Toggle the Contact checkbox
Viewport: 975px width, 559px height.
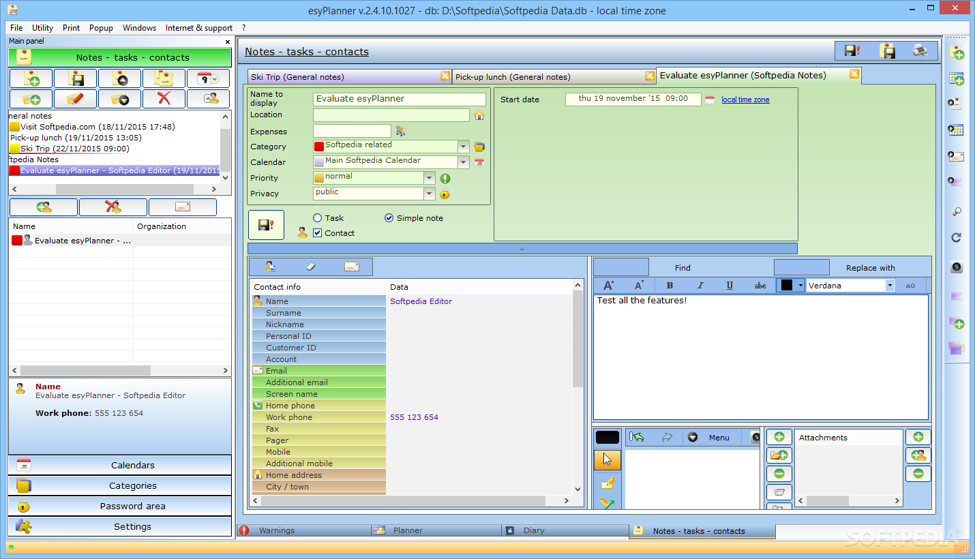pos(318,233)
